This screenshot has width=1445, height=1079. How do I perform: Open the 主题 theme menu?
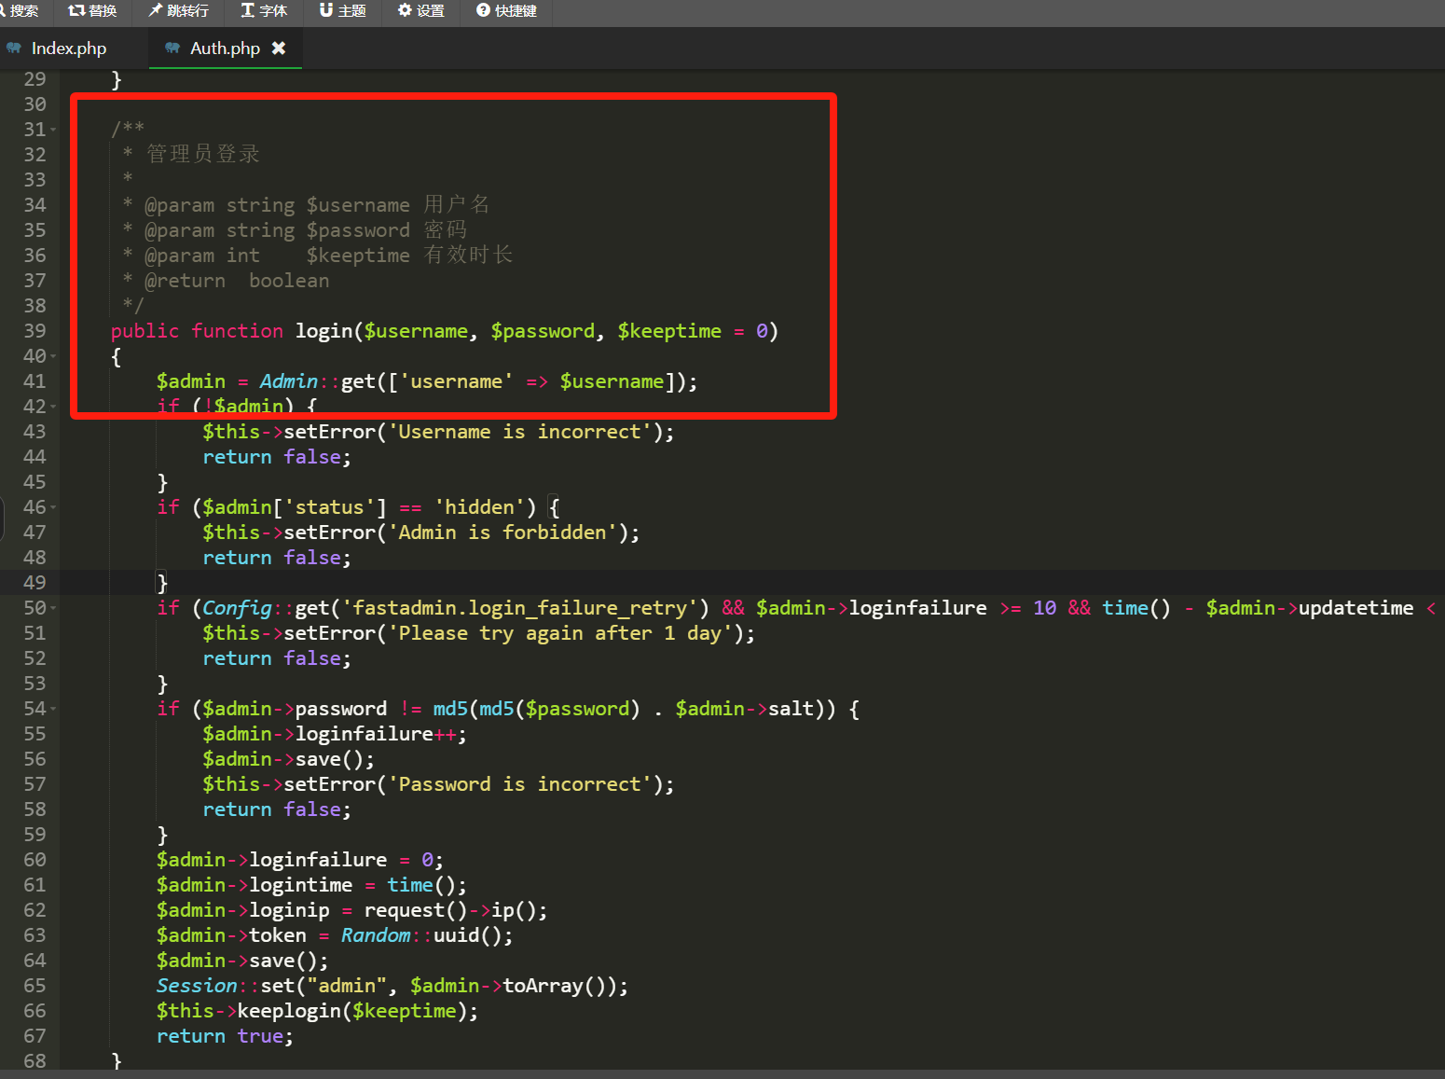(343, 10)
